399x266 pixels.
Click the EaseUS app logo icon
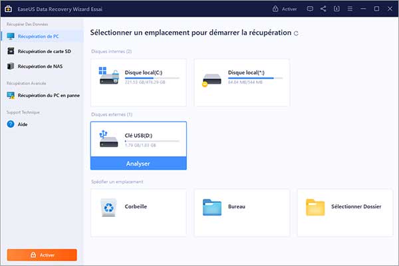[x=8, y=9]
